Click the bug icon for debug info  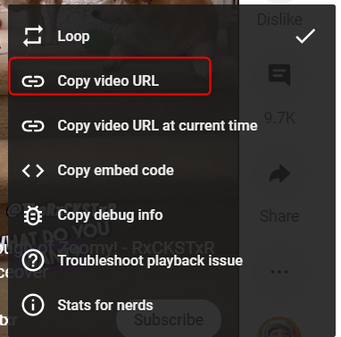pos(33,215)
